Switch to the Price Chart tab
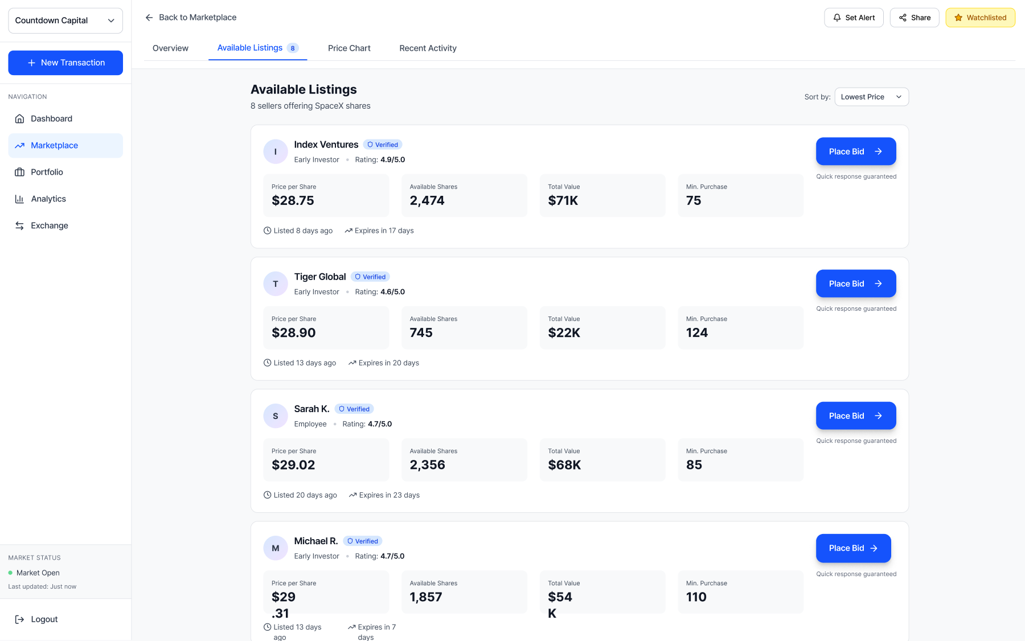Viewport: 1025px width, 641px height. click(x=349, y=48)
